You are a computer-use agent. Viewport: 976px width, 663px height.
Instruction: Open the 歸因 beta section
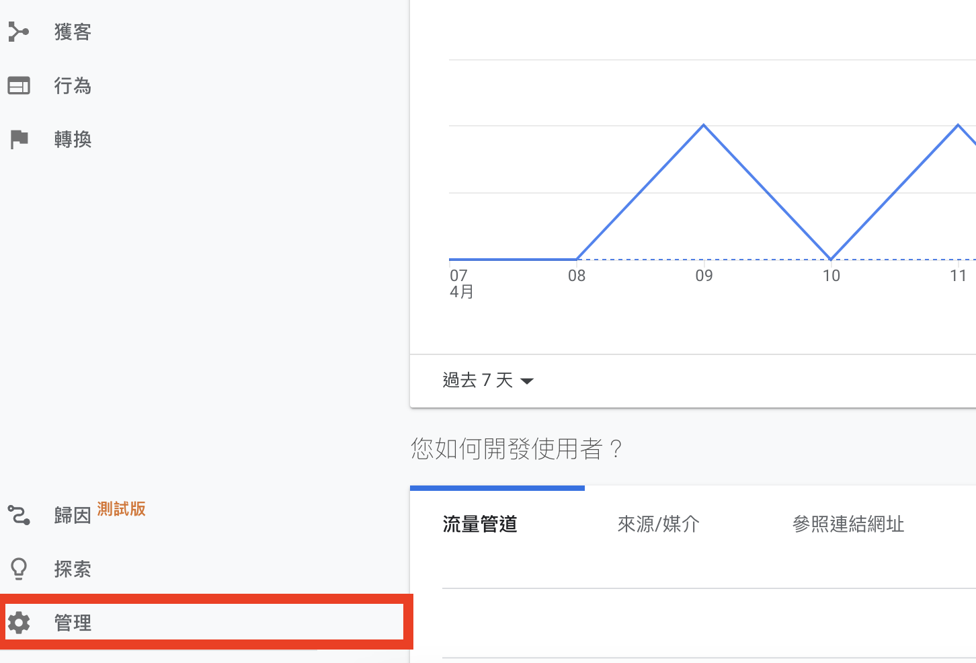73,516
